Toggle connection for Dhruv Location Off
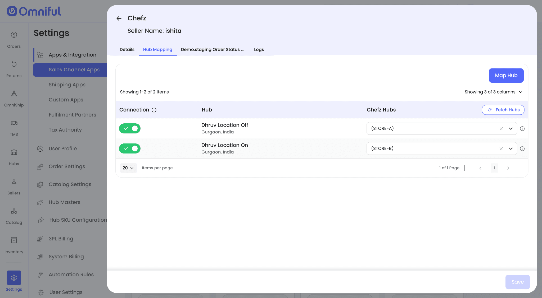The width and height of the screenshot is (542, 298). coord(130,128)
